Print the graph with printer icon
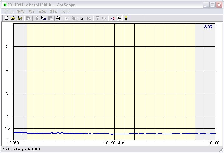 click(x=59, y=18)
